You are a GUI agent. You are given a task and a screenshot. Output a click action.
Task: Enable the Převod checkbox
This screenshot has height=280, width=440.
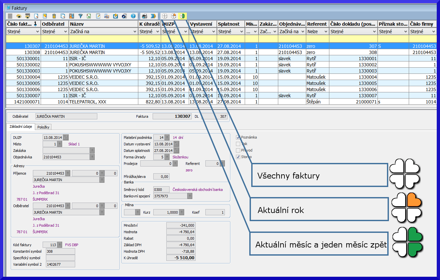coord(238,150)
